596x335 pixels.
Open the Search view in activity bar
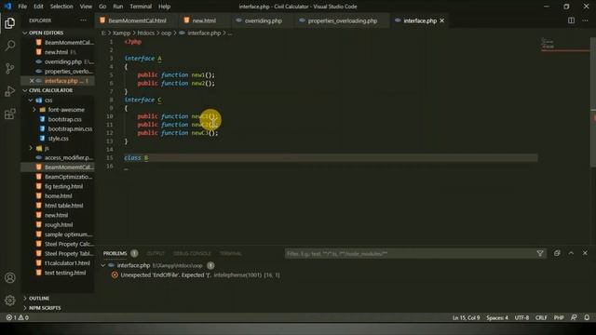[x=10, y=46]
